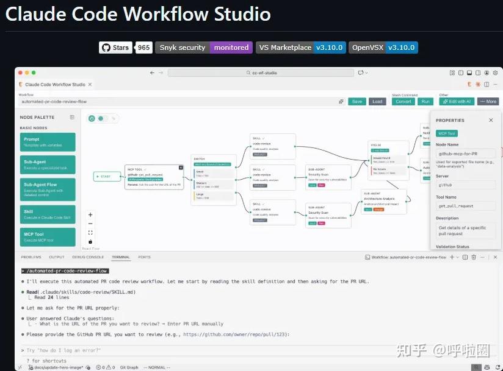Click the zoom in plus on canvas

(90, 215)
